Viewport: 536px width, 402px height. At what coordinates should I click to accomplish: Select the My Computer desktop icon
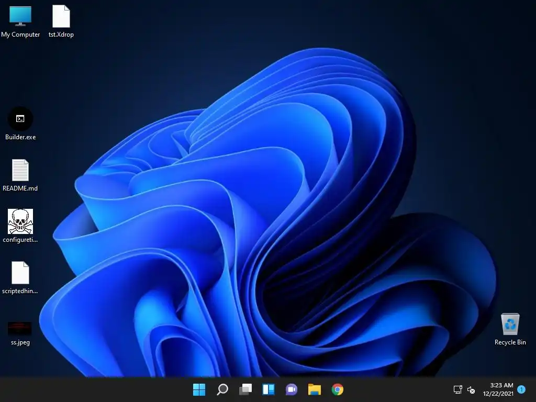20,16
